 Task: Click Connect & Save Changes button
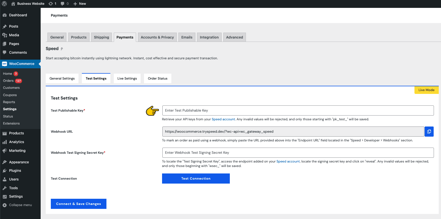click(78, 204)
